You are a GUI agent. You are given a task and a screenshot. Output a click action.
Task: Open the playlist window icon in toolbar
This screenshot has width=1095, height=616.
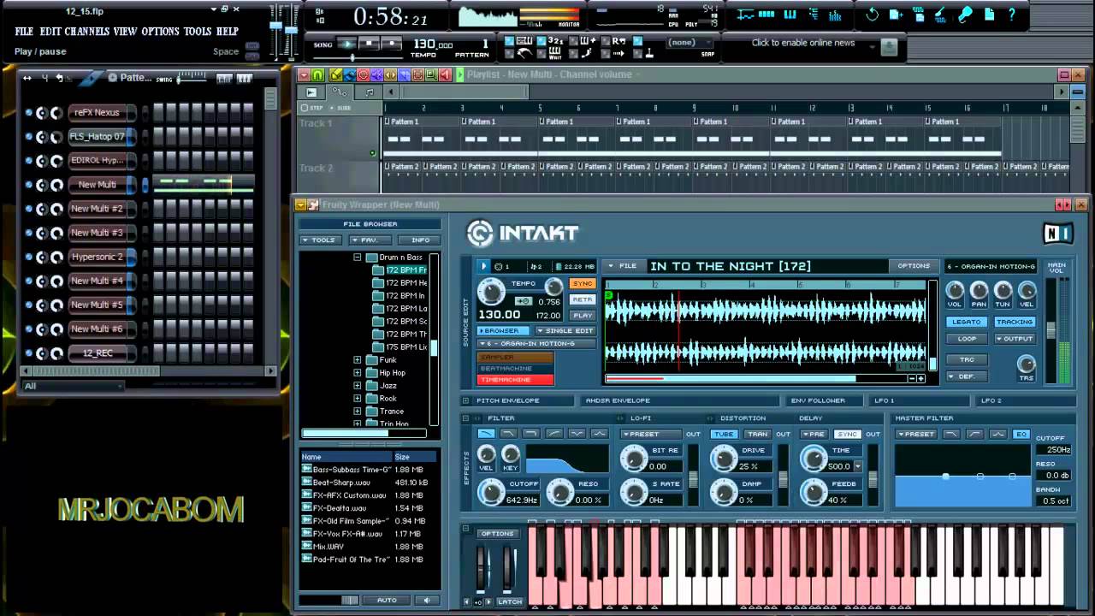(x=745, y=15)
